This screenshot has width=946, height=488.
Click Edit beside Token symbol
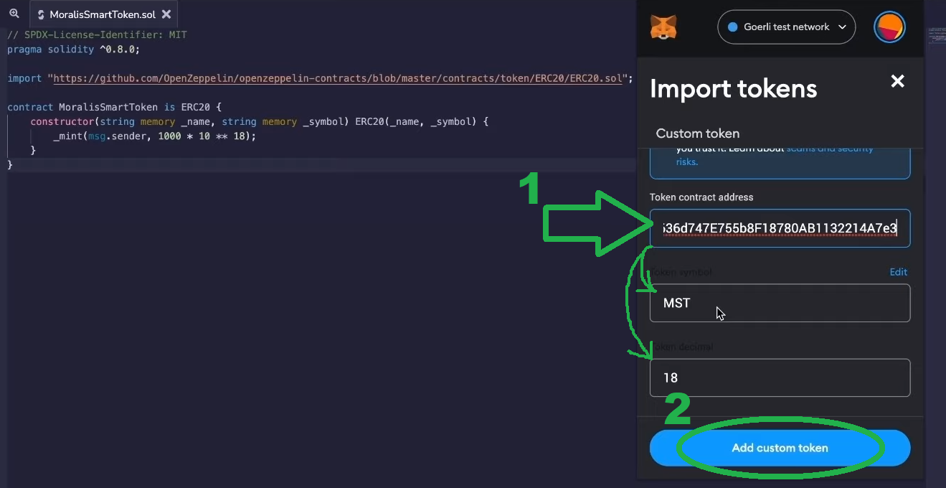point(898,272)
